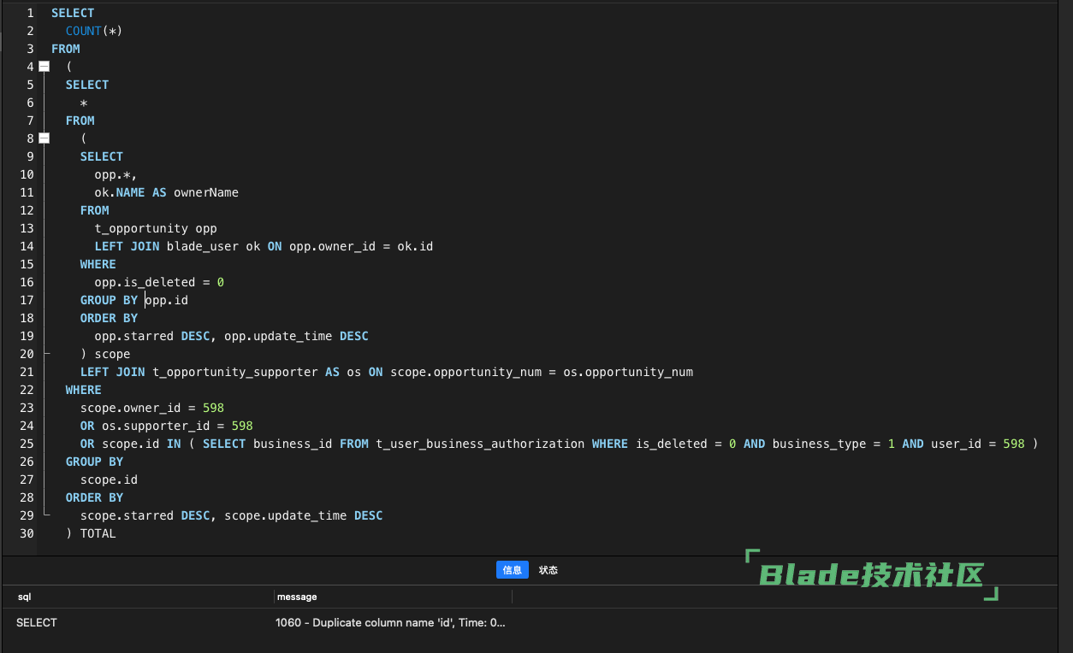Click the TOTAL alias on last line

tap(98, 533)
